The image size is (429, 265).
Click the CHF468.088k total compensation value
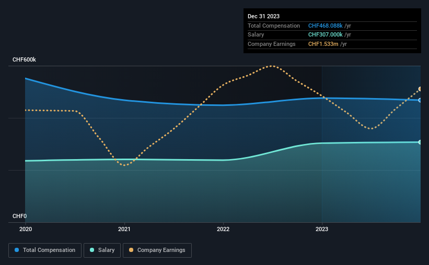pyautogui.click(x=326, y=26)
